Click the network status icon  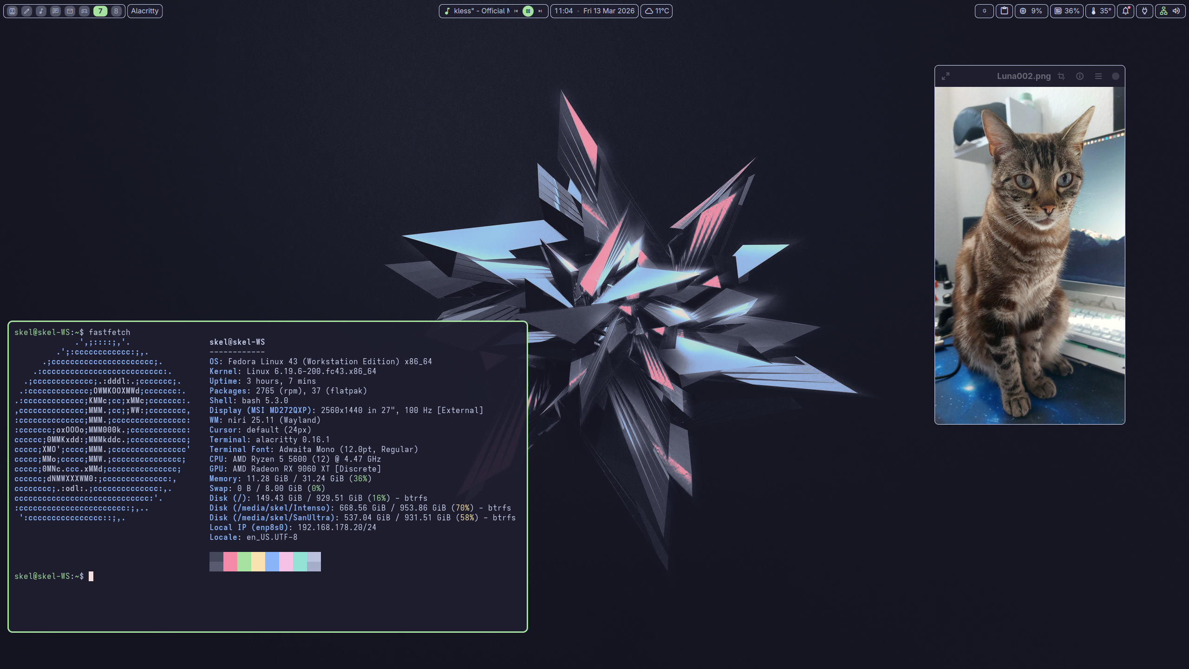1163,11
